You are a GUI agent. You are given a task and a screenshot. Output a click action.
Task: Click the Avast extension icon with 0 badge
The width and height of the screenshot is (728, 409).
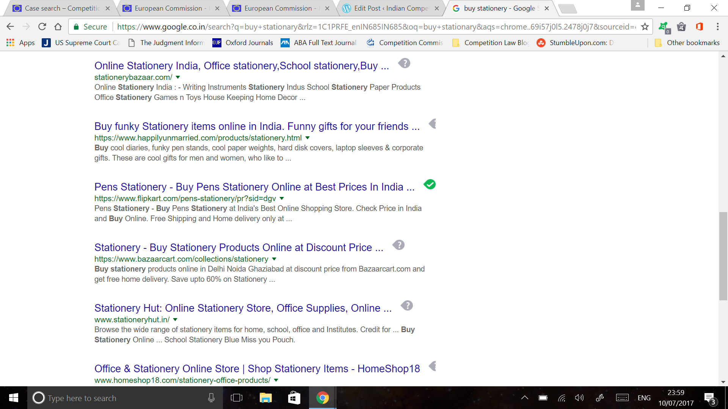tap(664, 27)
